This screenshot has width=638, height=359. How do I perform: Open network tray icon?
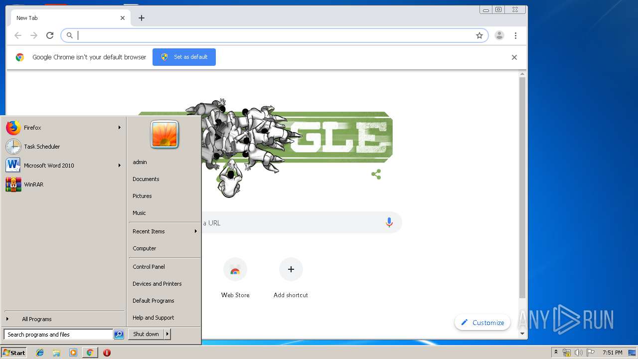(567, 353)
